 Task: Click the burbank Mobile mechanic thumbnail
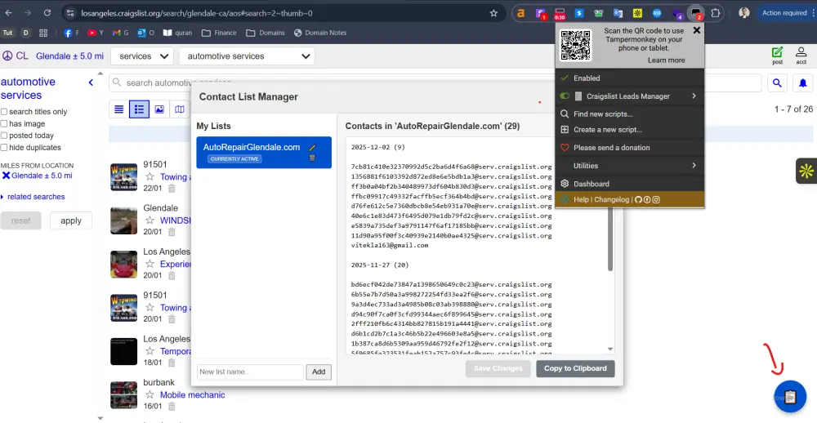pyautogui.click(x=124, y=395)
